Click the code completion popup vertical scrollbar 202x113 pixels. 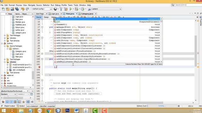[x=161, y=40]
